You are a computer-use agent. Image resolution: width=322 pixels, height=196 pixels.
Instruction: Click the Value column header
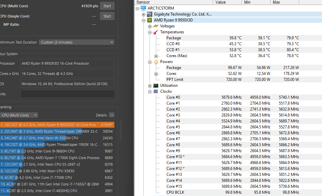tap(227, 2)
